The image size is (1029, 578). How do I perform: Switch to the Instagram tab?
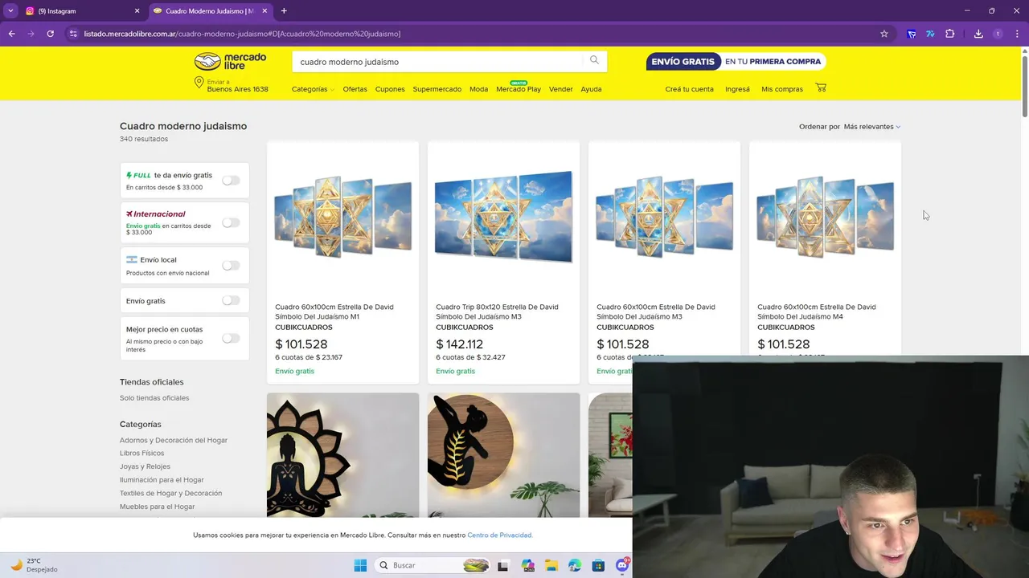point(80,11)
